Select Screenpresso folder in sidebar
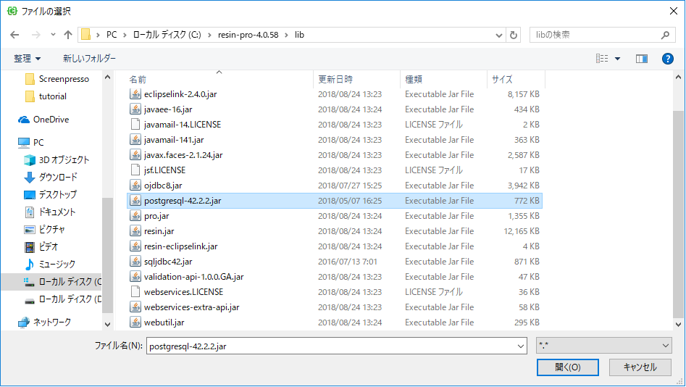The image size is (686, 387). click(x=57, y=79)
